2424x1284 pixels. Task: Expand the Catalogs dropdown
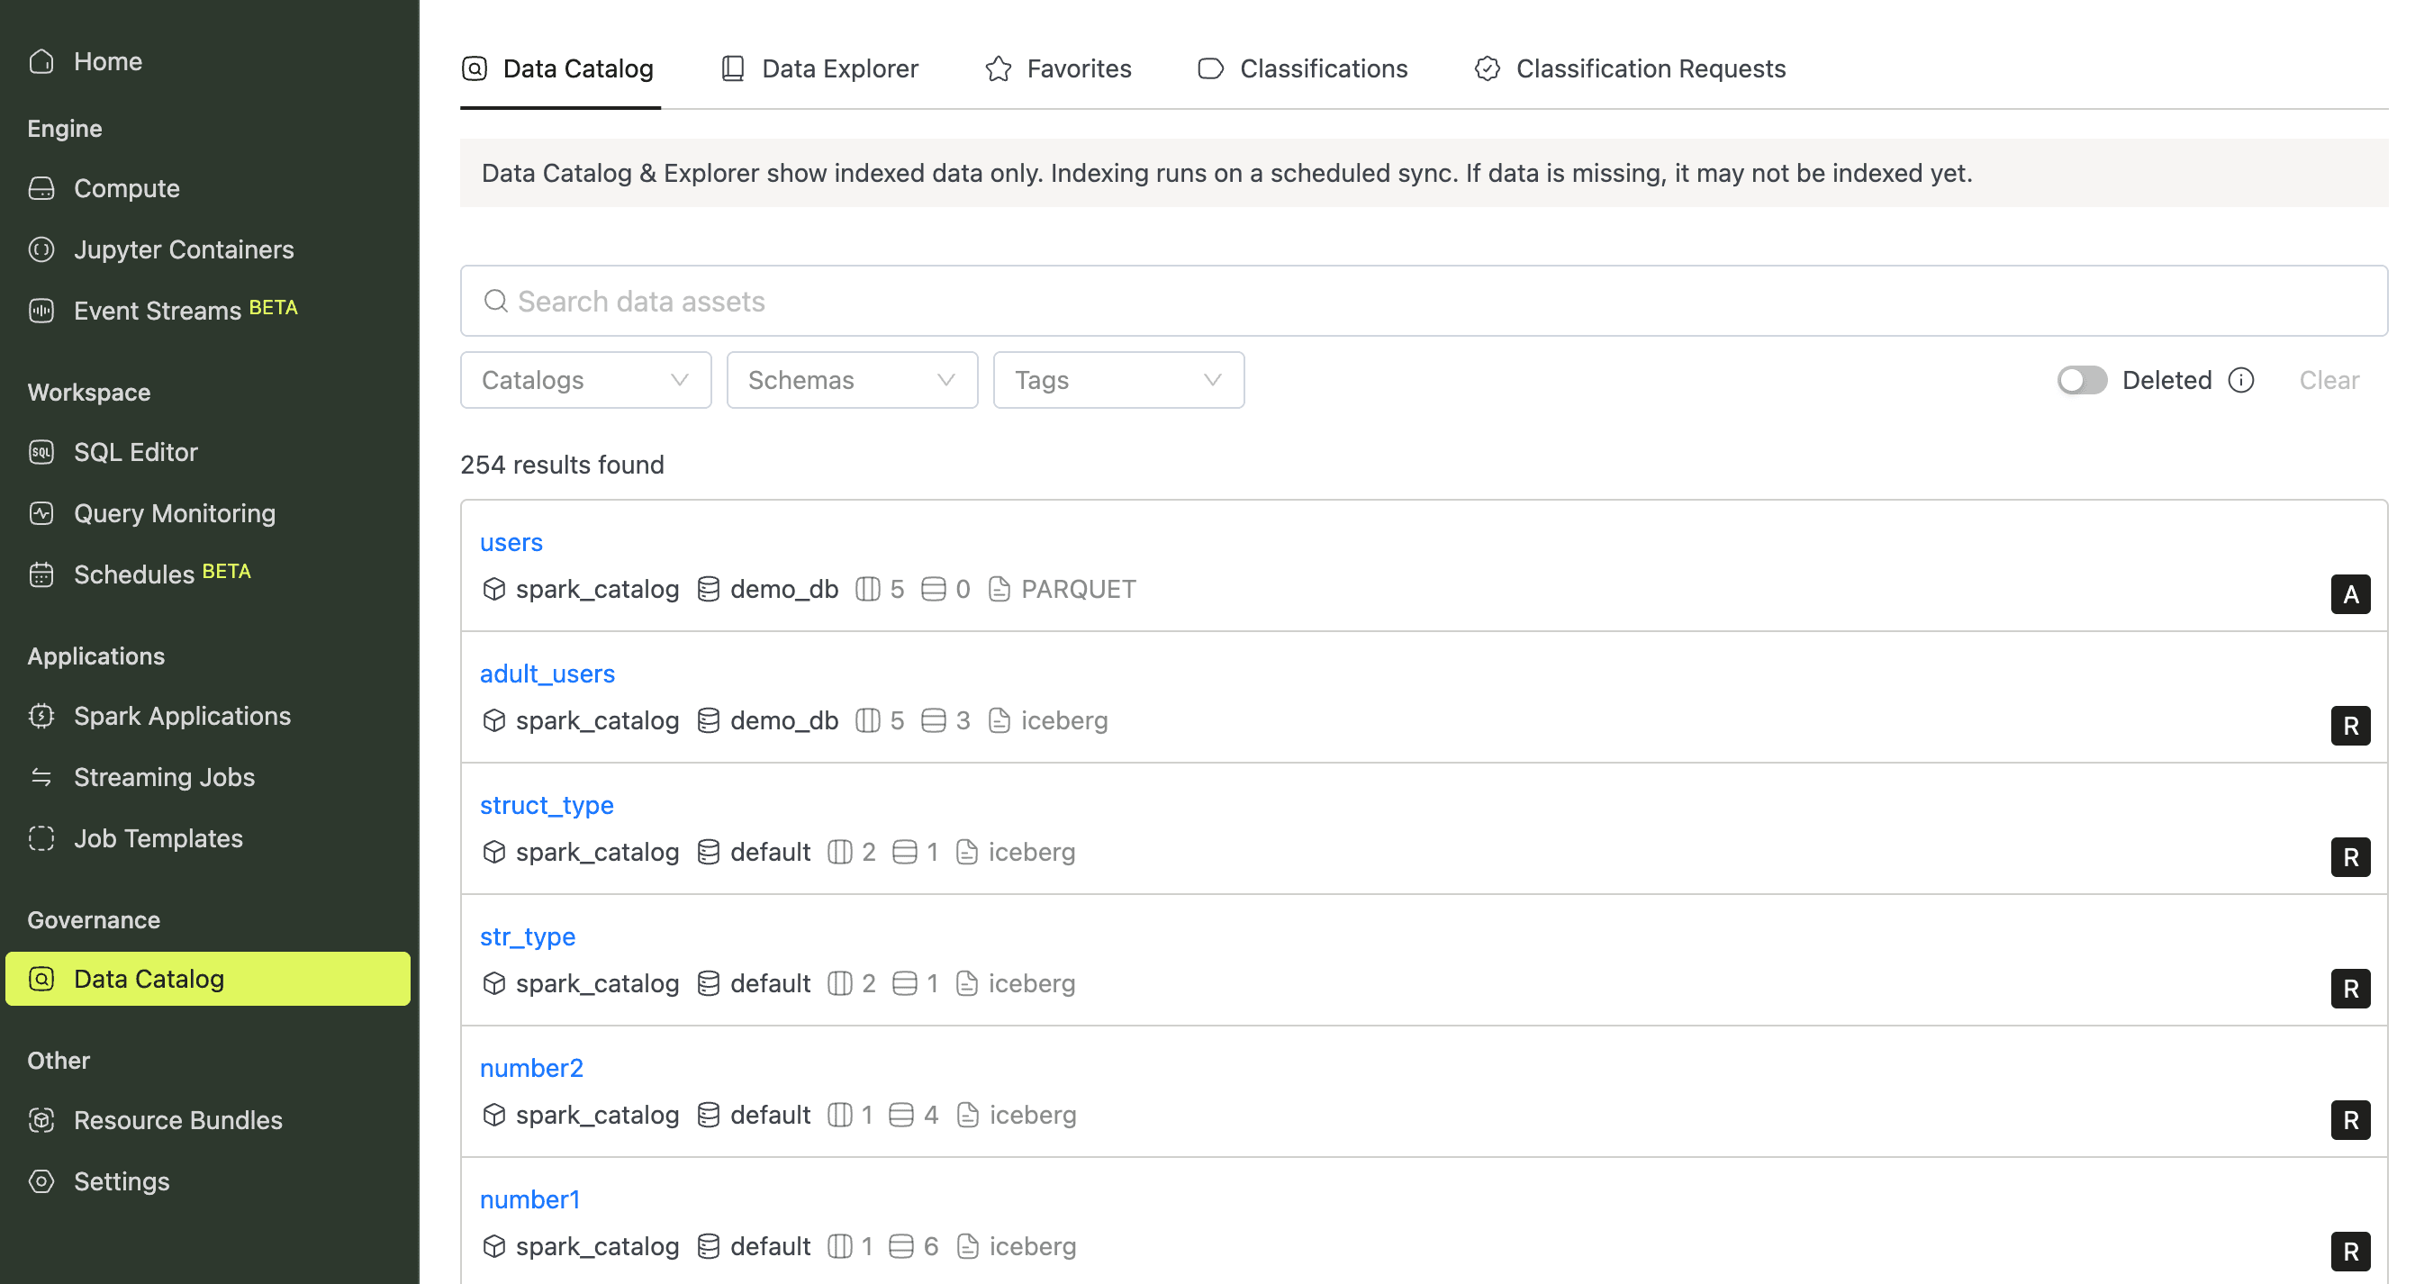click(x=585, y=380)
